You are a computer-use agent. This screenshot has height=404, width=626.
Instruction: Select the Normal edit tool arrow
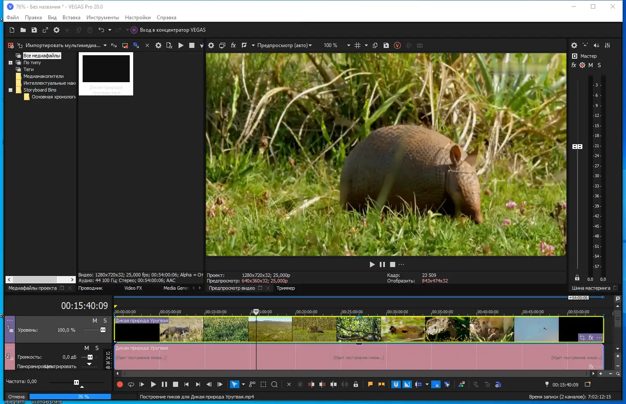coord(234,384)
